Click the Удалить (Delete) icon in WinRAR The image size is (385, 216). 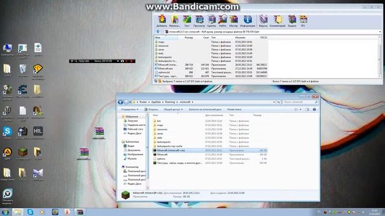(211, 21)
